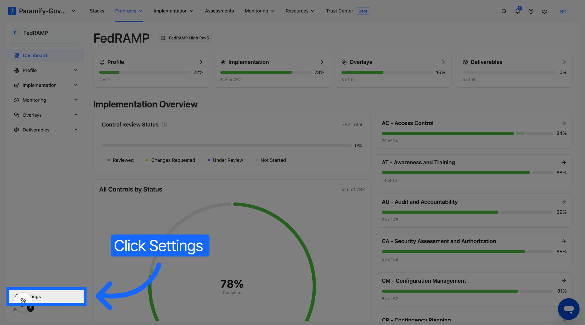Click the Implementation 78% progress bar
585x325 pixels.
(266, 72)
